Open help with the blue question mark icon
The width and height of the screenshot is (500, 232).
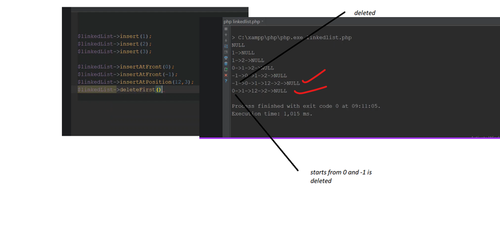coord(226,81)
